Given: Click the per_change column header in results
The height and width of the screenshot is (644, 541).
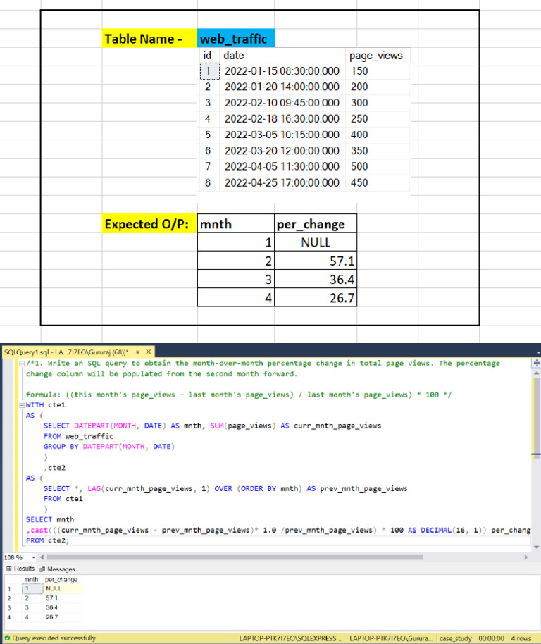Looking at the screenshot, I should coord(61,579).
